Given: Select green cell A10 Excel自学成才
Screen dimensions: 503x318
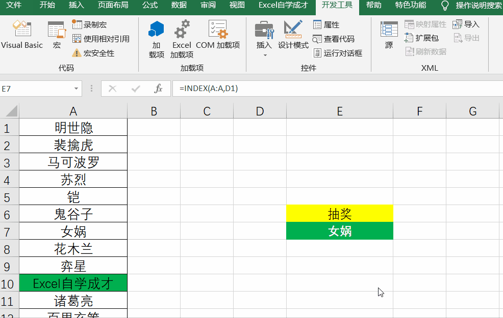Looking at the screenshot, I should pyautogui.click(x=73, y=283).
